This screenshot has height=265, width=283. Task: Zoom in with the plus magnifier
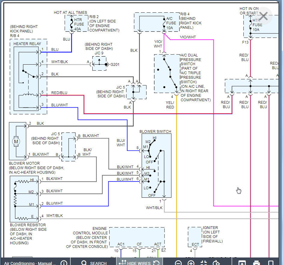point(191,263)
